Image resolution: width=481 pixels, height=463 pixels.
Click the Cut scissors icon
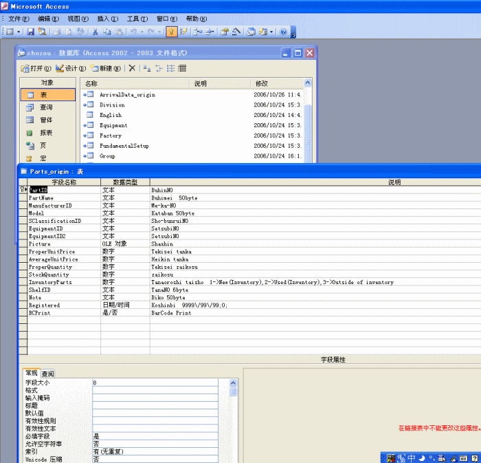pos(96,32)
